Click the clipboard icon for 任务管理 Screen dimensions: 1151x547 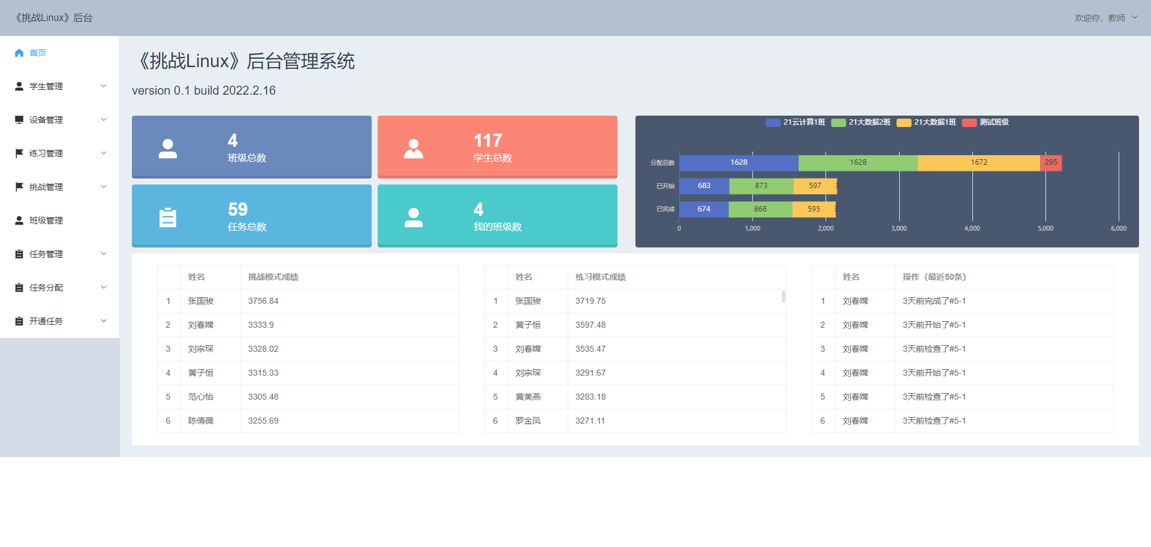(19, 254)
